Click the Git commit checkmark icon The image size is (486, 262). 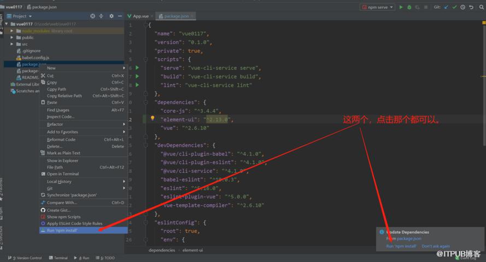tap(454, 7)
